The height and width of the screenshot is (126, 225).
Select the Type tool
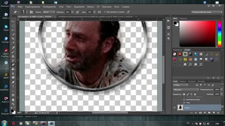point(13,86)
